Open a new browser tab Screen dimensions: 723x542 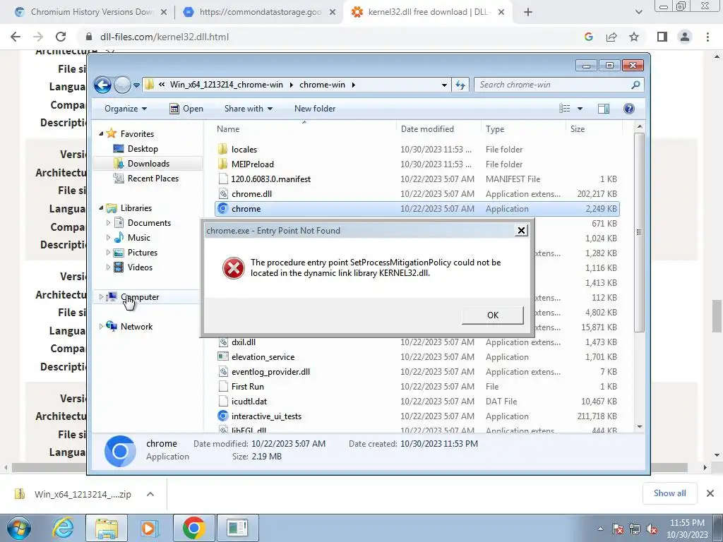528,12
